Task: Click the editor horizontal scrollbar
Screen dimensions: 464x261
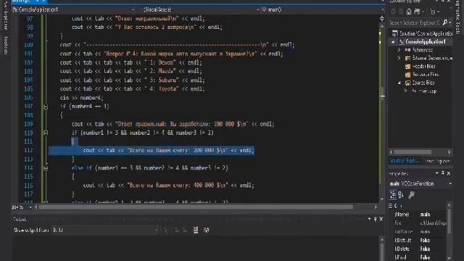Action: (x=196, y=207)
